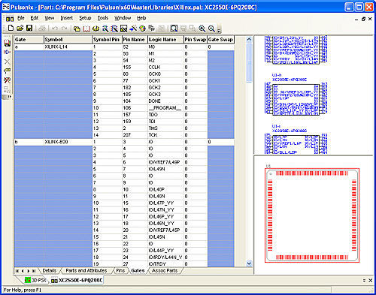Click the Zoom In magnifier icon

[202, 29]
